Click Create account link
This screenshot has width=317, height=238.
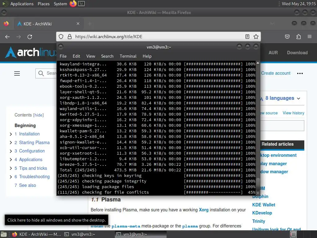coord(276,73)
